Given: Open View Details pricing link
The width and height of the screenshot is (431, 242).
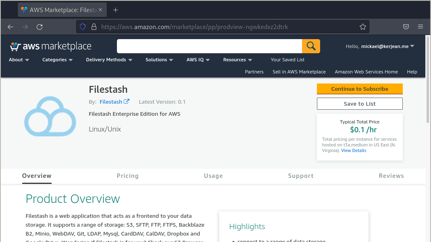Looking at the screenshot, I should pos(354,150).
